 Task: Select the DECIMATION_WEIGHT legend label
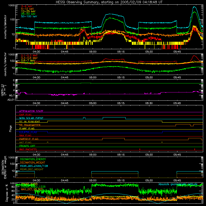(x=33, y=162)
